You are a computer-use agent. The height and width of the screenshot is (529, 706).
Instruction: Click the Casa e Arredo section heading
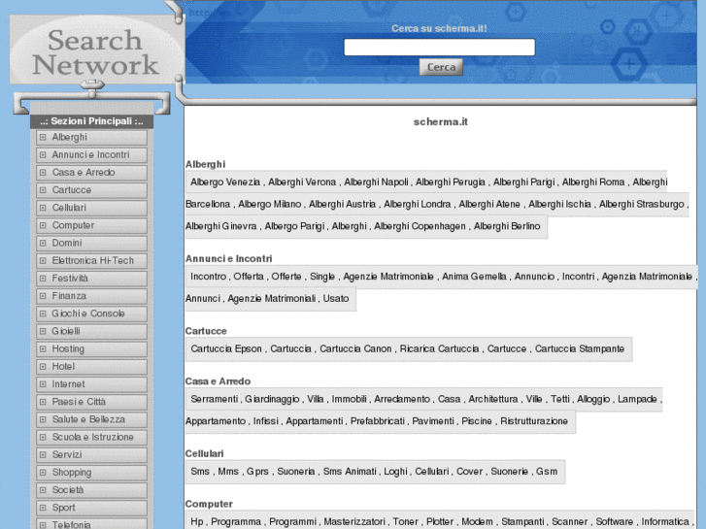pos(218,381)
